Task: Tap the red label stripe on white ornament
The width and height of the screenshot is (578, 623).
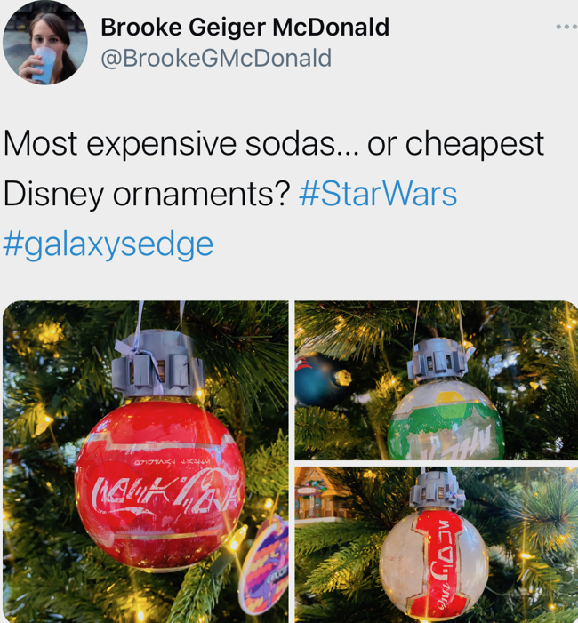Action: (440, 564)
